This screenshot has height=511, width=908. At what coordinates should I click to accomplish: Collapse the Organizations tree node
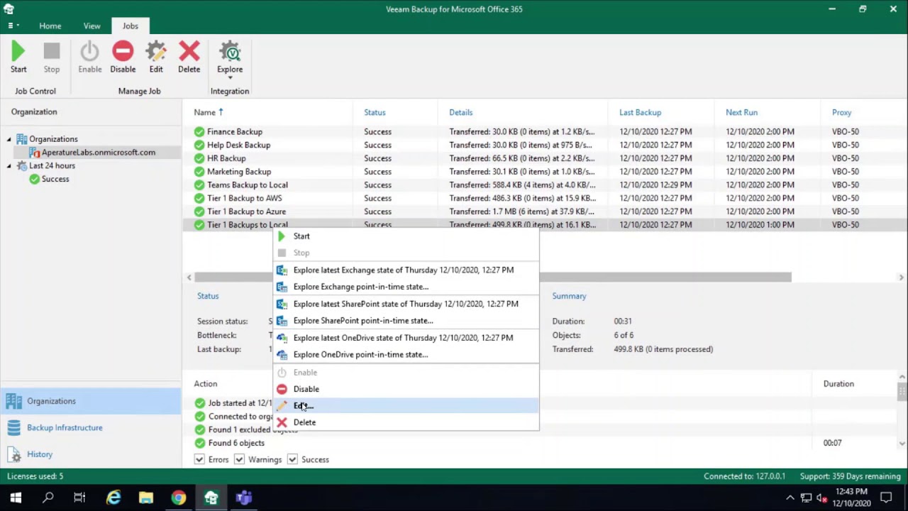(x=9, y=139)
